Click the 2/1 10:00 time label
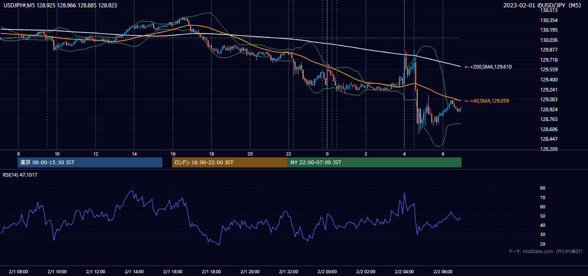Image resolution: width=588 pixels, height=276 pixels. 57,271
